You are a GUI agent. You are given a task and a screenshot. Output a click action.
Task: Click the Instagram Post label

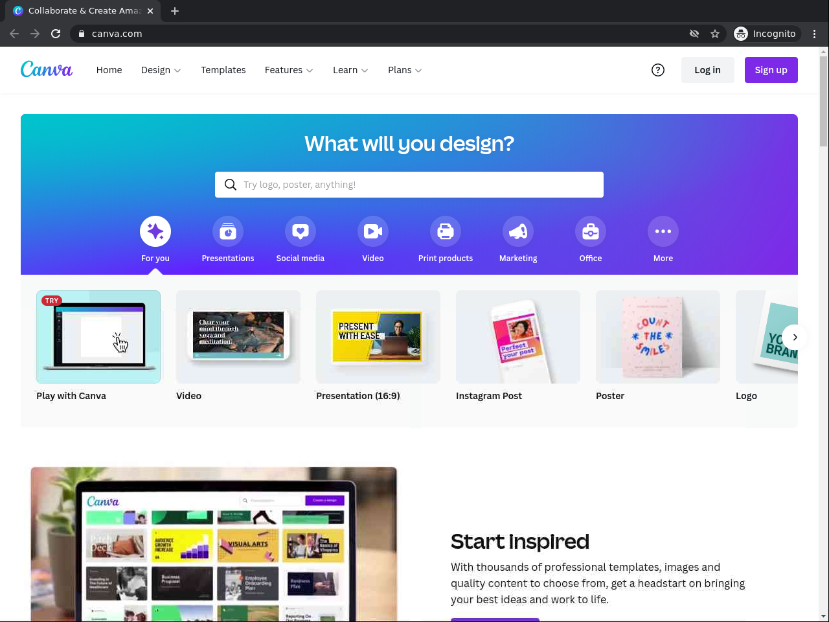(x=489, y=396)
